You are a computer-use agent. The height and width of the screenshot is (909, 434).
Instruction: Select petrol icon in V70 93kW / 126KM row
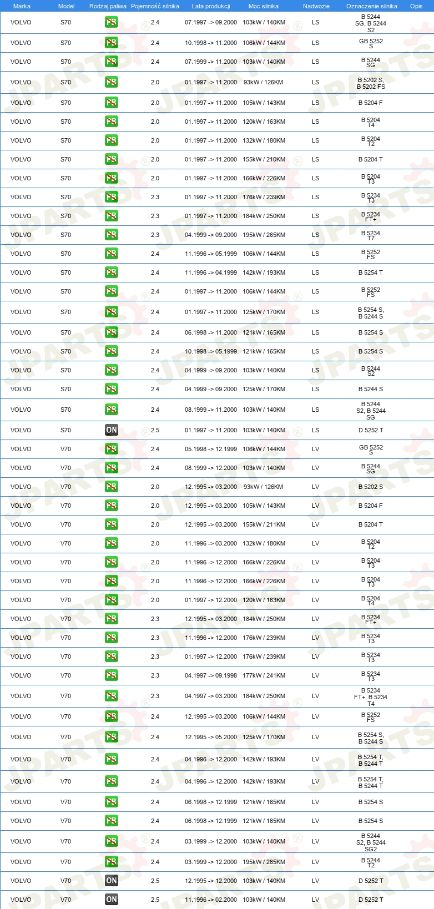coord(112,487)
